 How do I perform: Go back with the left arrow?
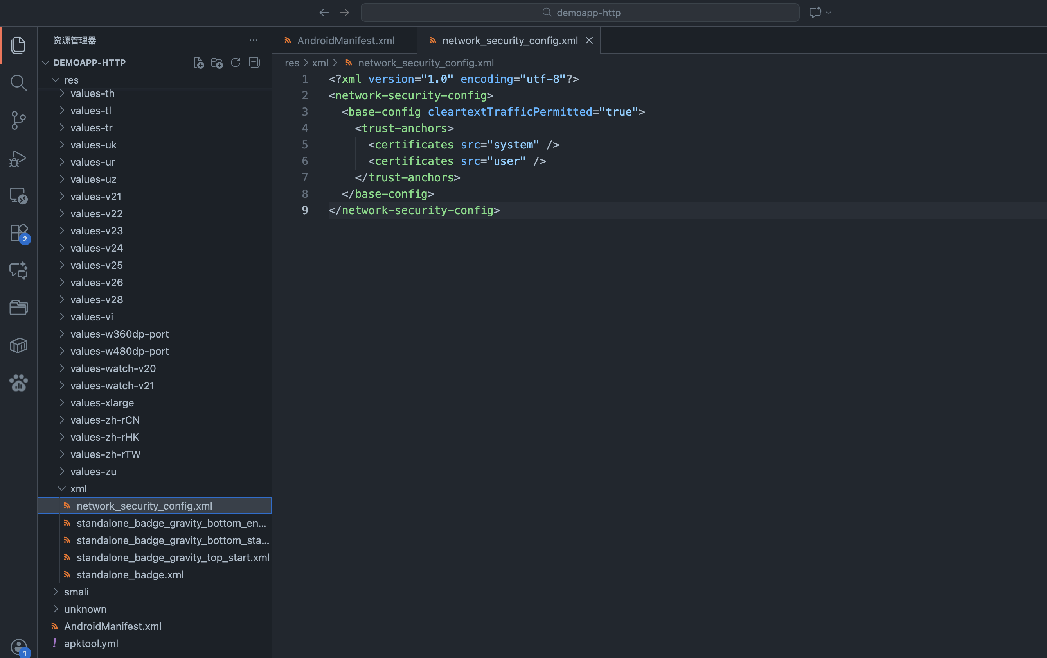[x=324, y=13]
